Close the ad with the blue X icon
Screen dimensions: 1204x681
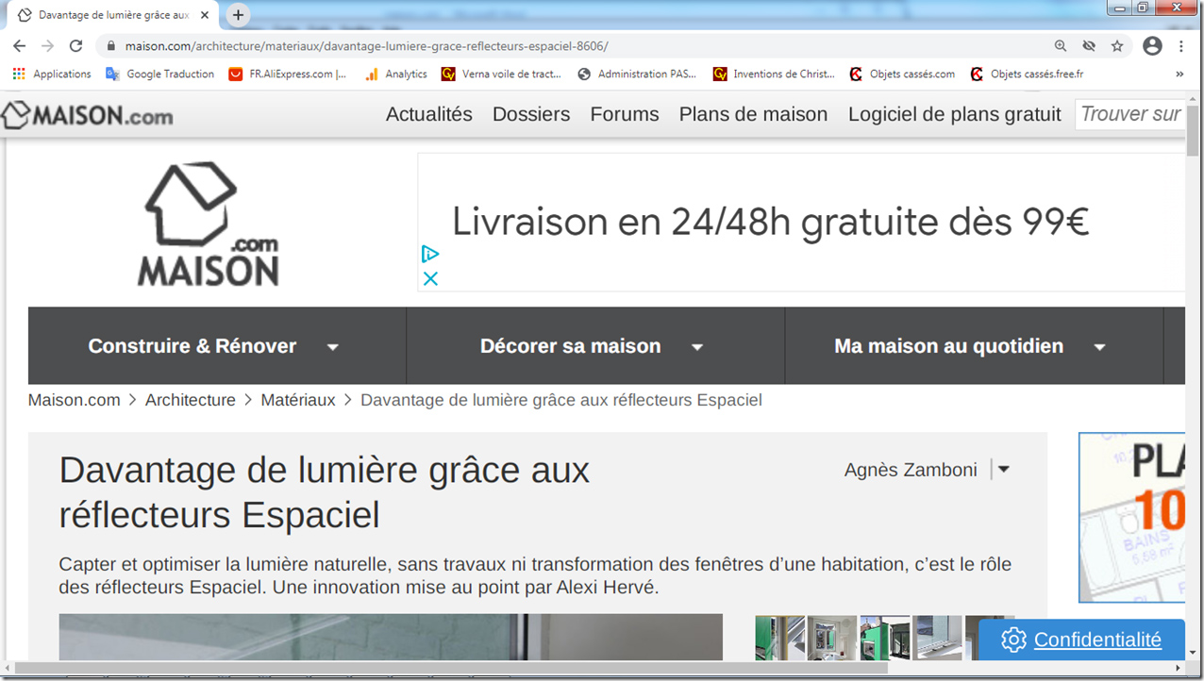(x=430, y=278)
